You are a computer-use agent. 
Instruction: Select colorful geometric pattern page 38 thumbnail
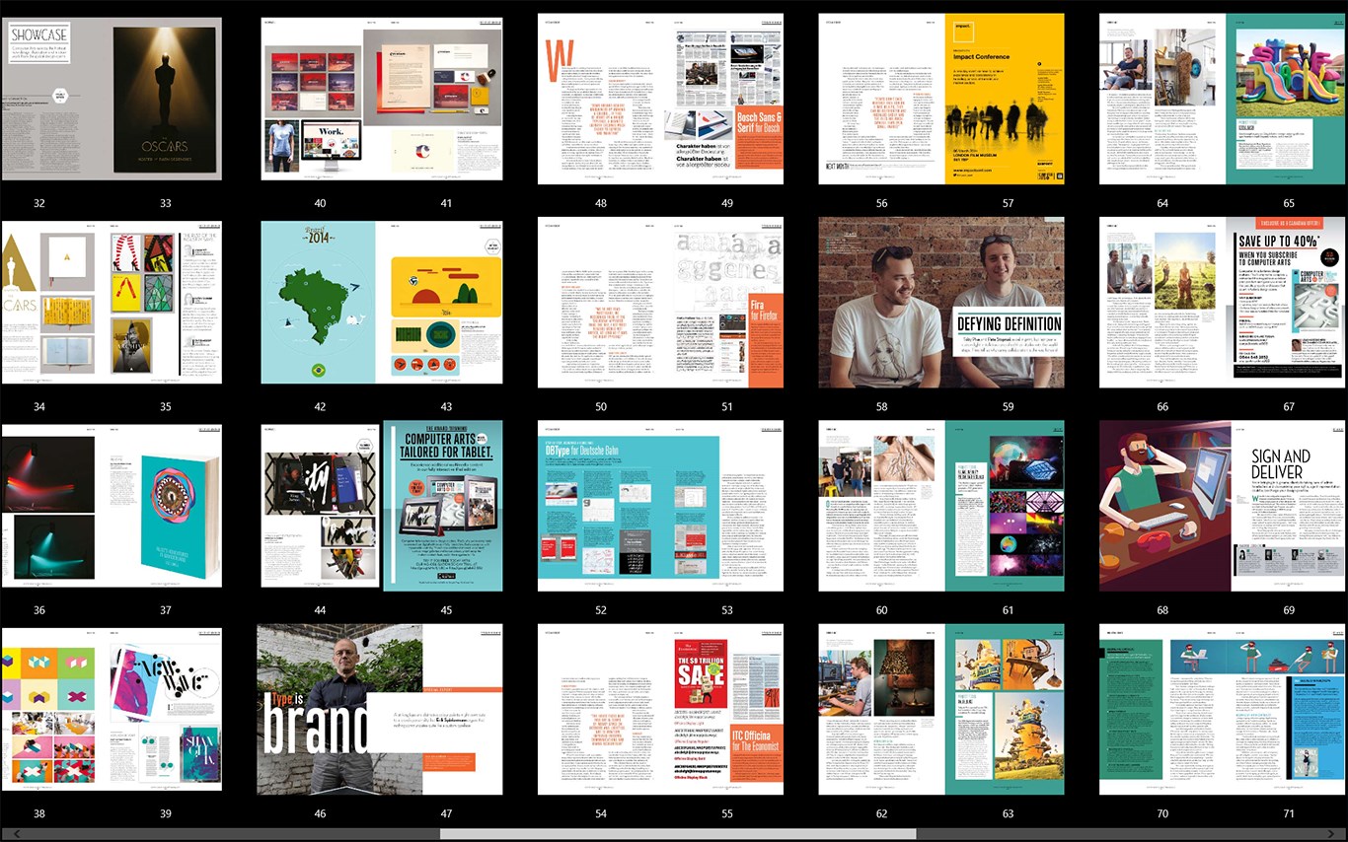point(49,710)
